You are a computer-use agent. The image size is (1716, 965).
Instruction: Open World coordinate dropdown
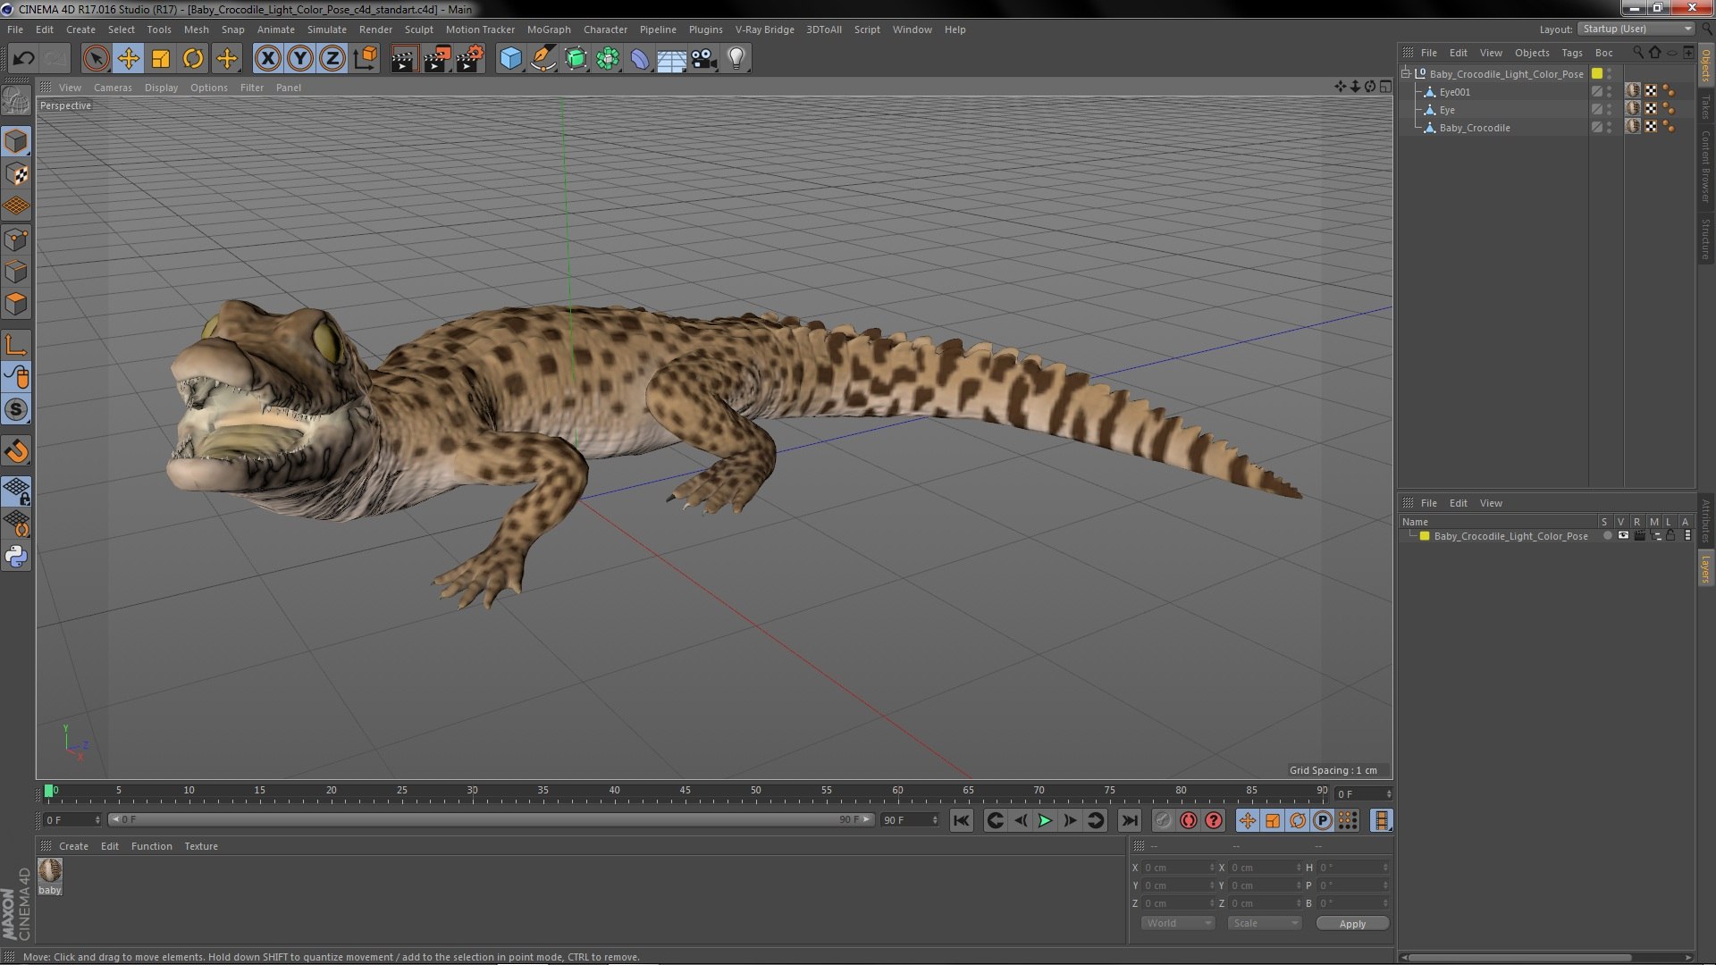(1177, 923)
